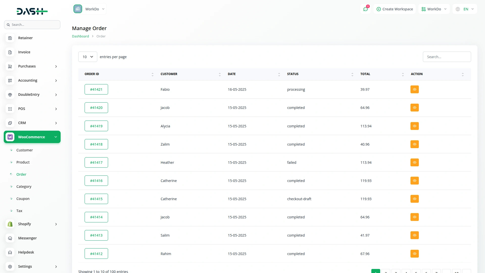The image size is (485, 273).
Task: Expand the Accounting menu chevron
Action: click(x=56, y=80)
